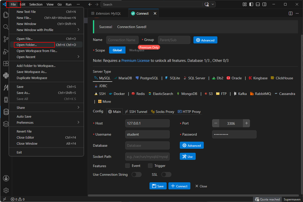Open editor more actions ellipsis
303x202 pixels.
coord(297,13)
